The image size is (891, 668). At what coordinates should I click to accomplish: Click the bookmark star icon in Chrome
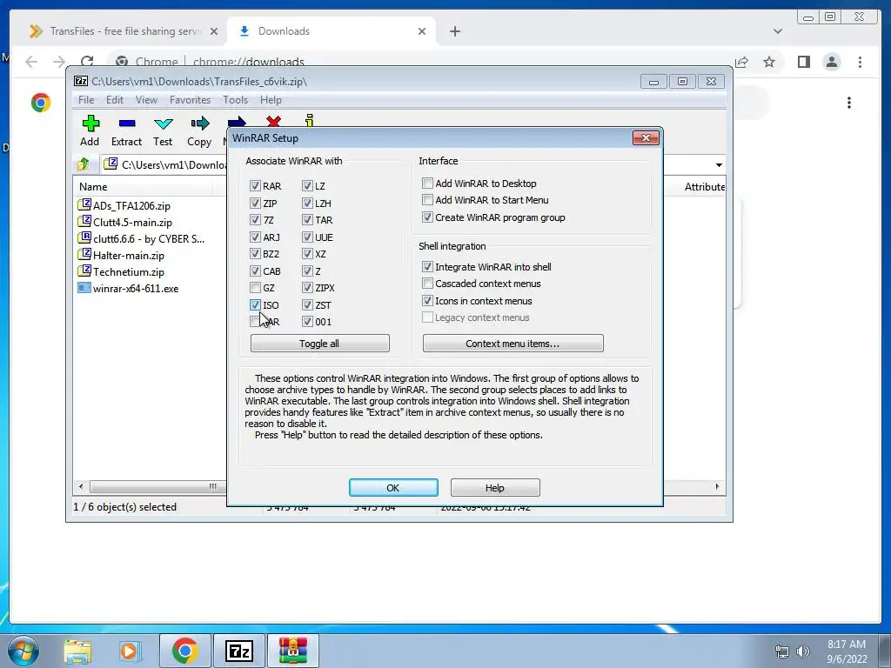coord(769,62)
